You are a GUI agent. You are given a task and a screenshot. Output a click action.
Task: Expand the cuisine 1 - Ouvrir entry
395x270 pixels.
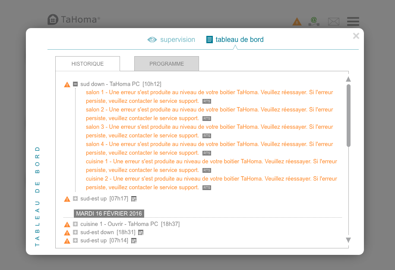75,224
